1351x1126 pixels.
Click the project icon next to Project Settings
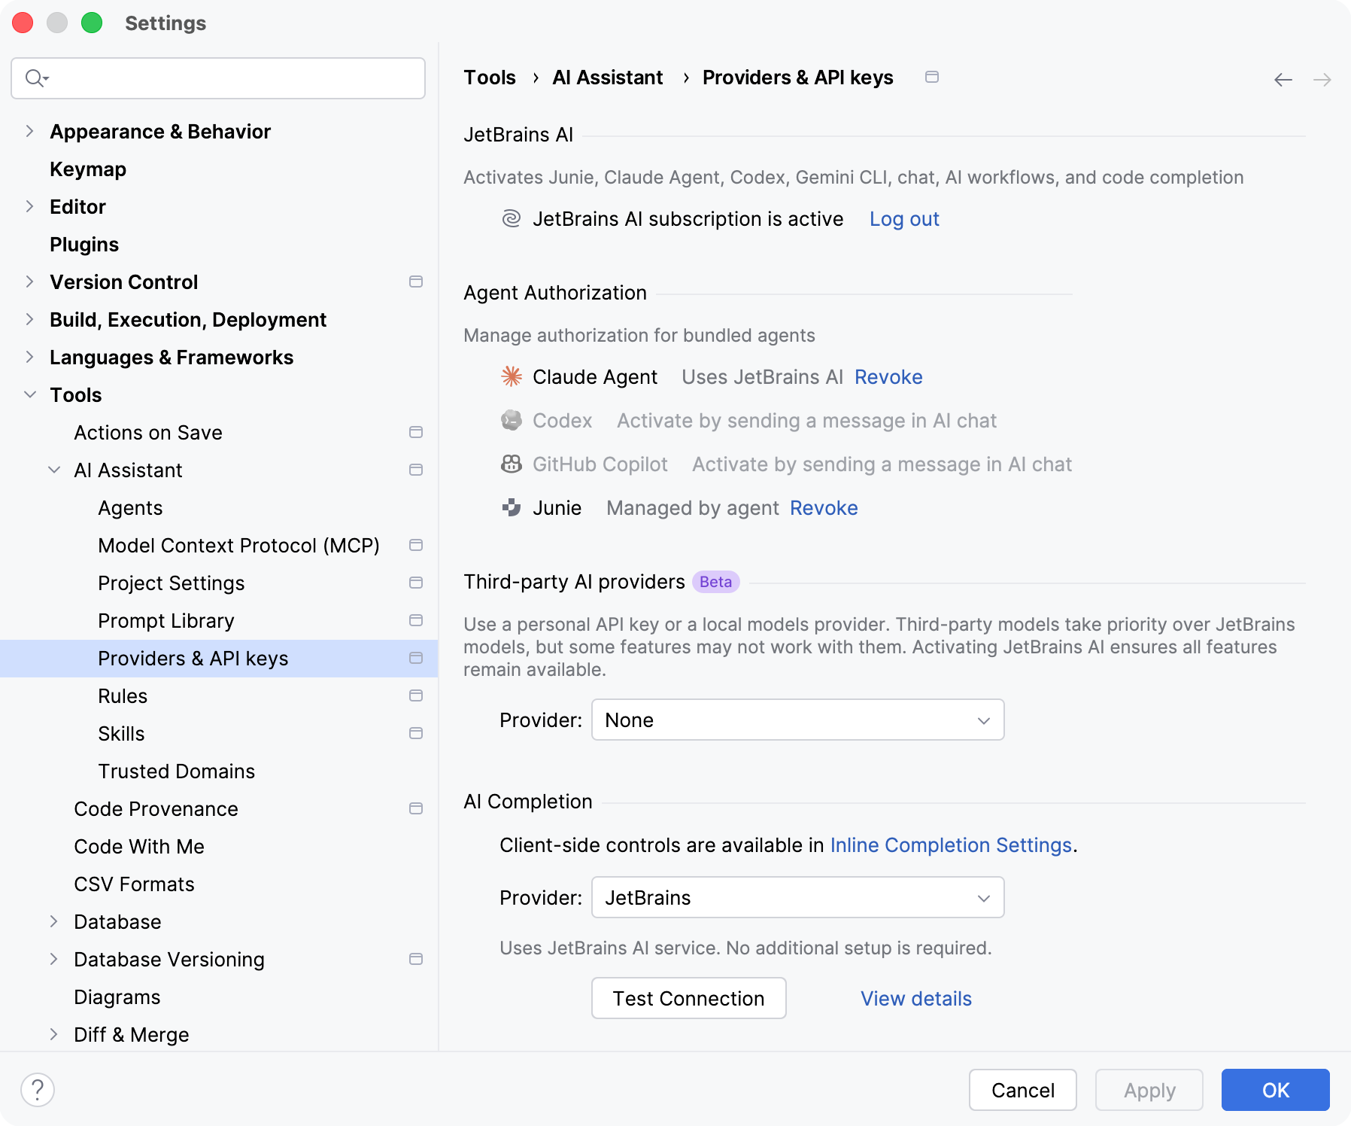pyautogui.click(x=415, y=583)
